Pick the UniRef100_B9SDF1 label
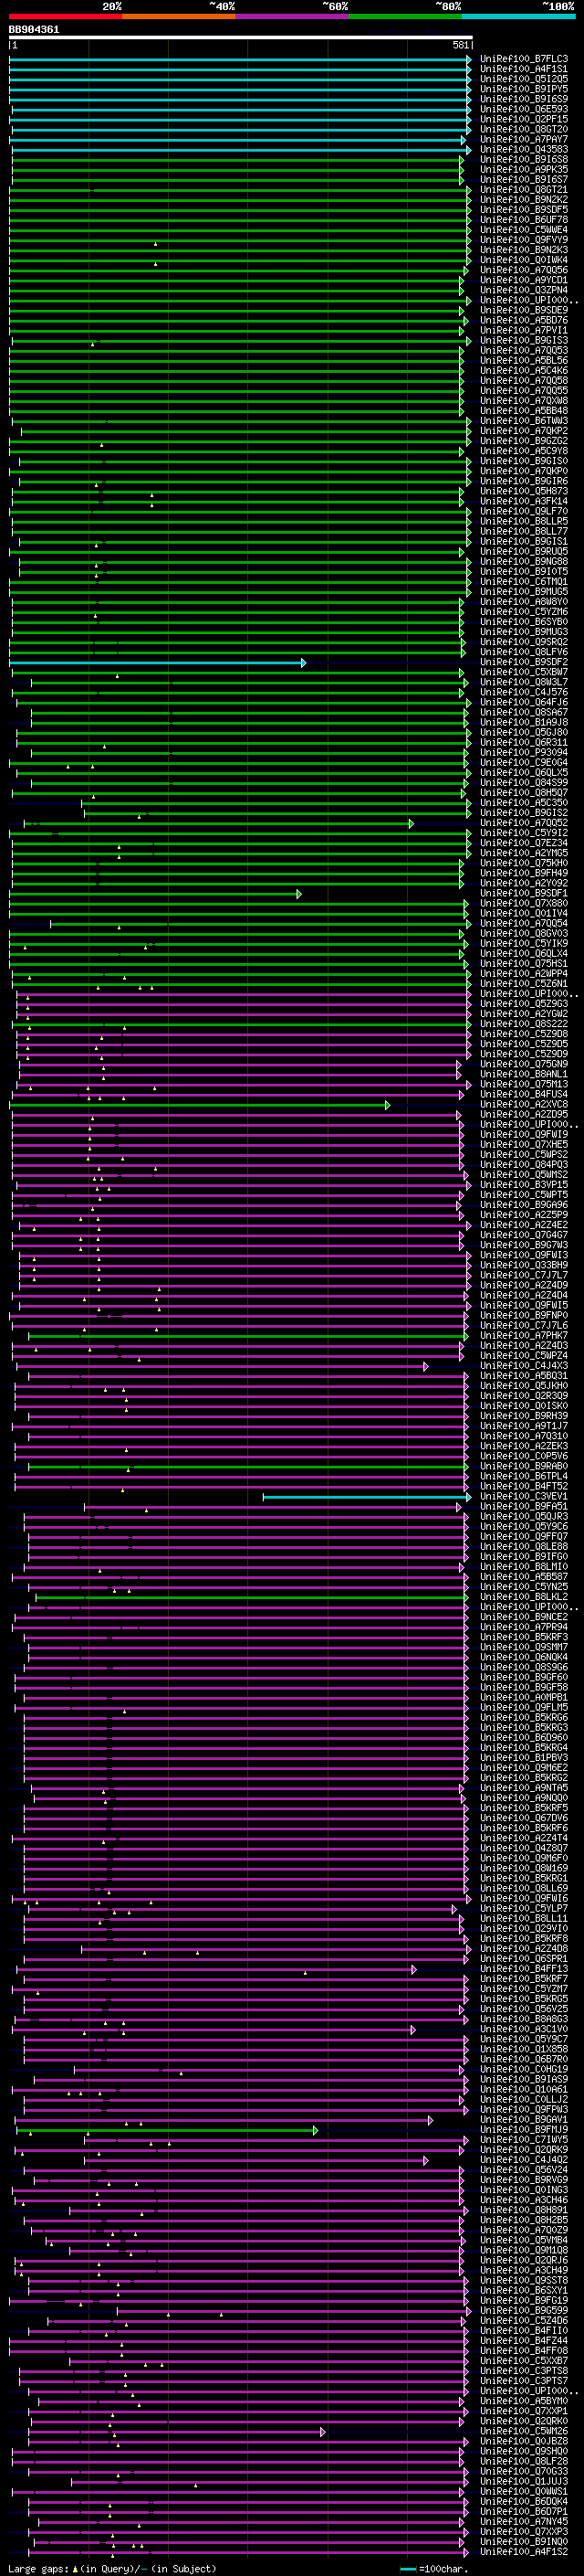Viewport: 584px width, 2576px height. [524, 893]
